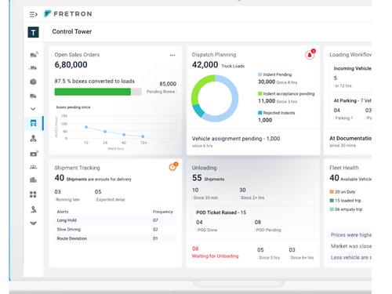Select Rejected Indents teal legend swatch
Image resolution: width=392 pixels, height=294 pixels.
point(260,113)
